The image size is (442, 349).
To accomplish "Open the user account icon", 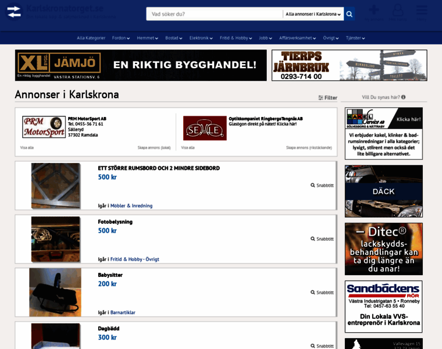I will [x=398, y=10].
